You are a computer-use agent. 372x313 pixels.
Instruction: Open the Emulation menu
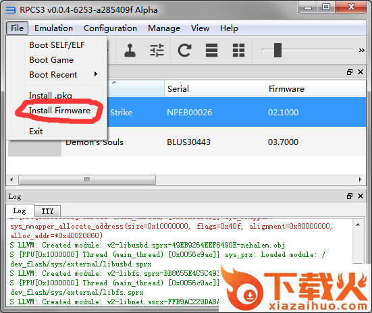point(53,28)
